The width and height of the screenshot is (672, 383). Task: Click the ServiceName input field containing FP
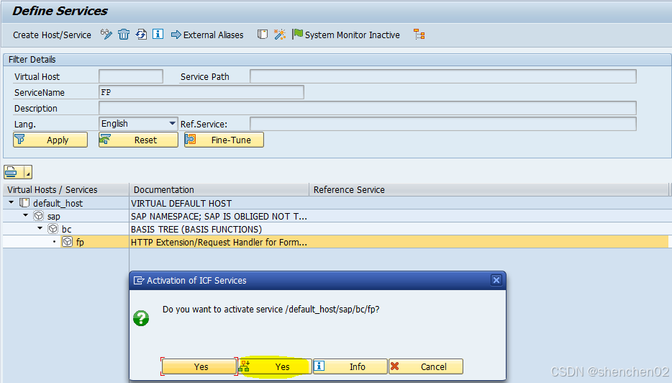(x=201, y=92)
